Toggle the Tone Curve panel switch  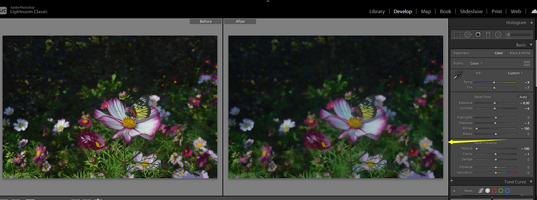tap(452, 182)
